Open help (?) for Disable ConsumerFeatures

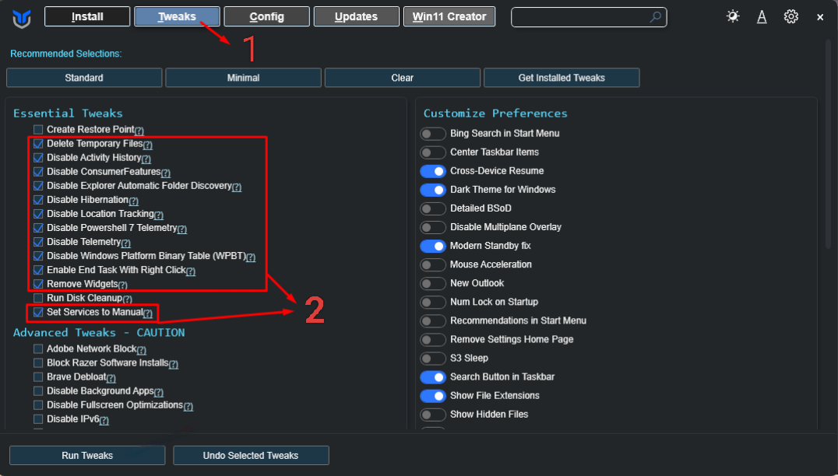[166, 173]
